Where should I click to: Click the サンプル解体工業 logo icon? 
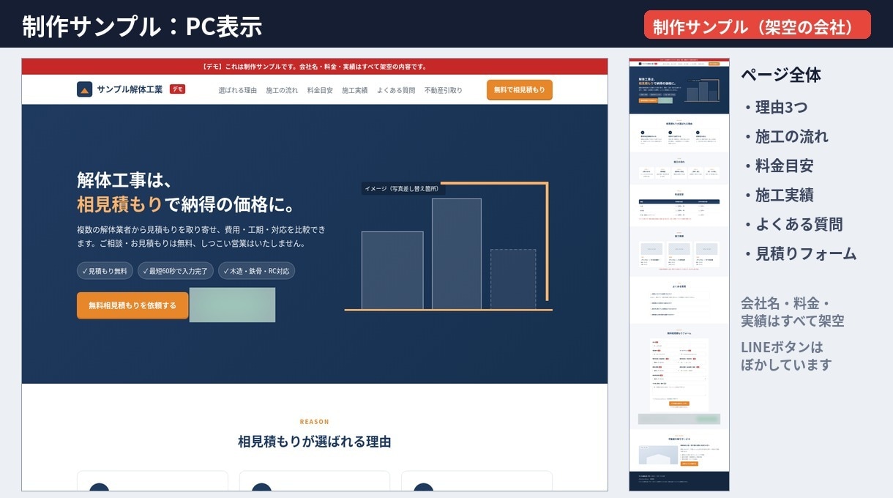click(x=84, y=89)
